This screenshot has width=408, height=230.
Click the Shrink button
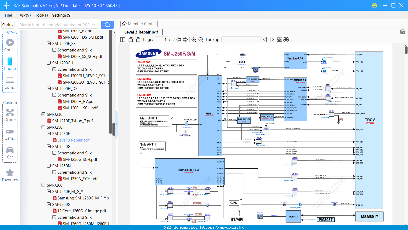click(8, 25)
